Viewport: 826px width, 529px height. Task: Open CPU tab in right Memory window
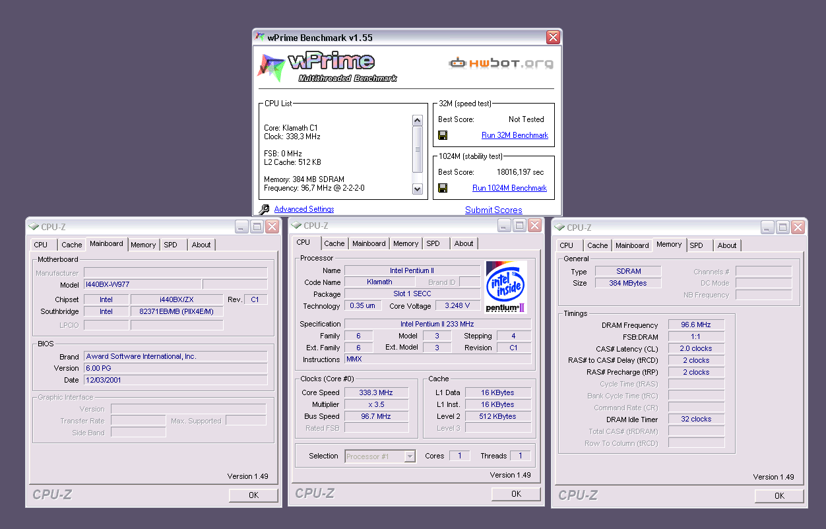[567, 245]
